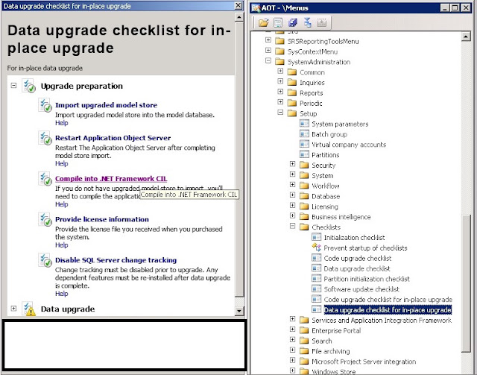Click the AOT tree scrollbar thumb

(x=466, y=283)
